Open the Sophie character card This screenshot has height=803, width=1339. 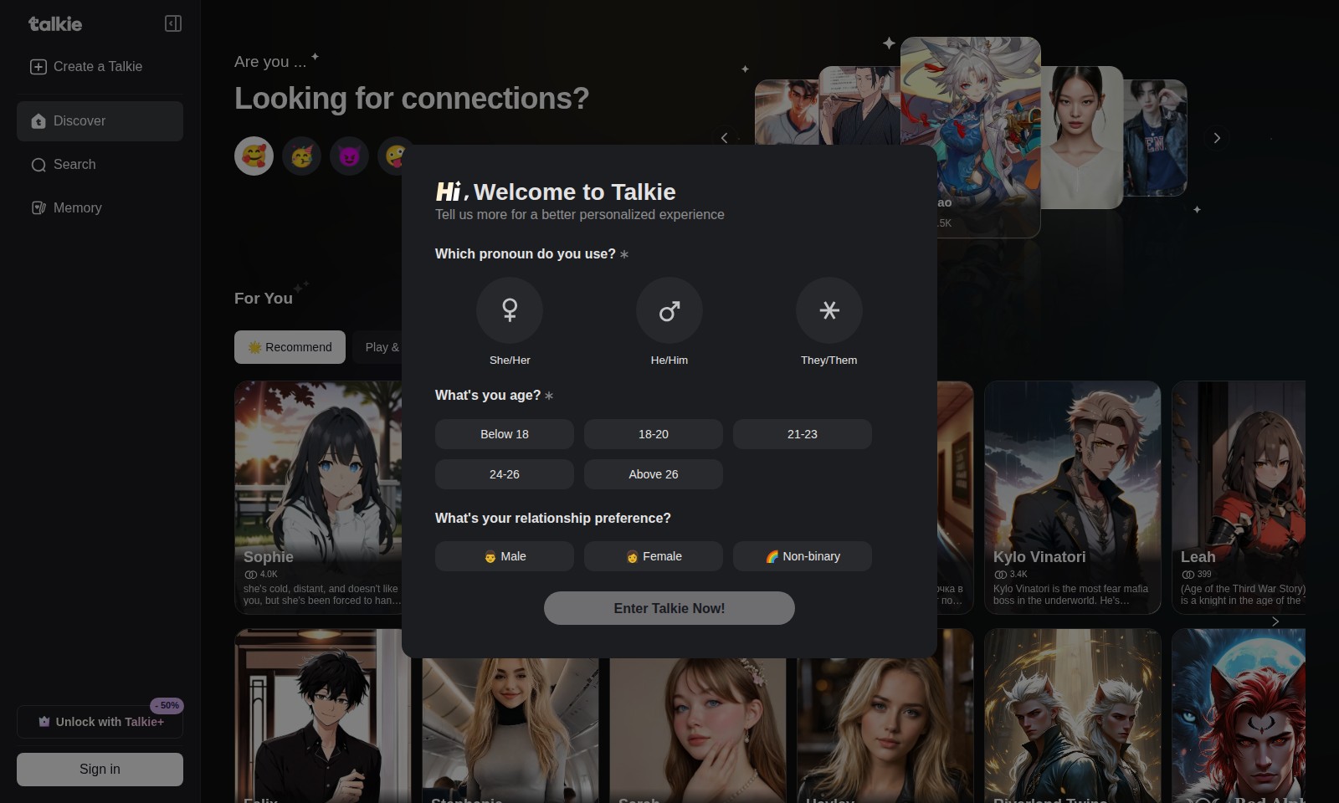click(x=318, y=498)
